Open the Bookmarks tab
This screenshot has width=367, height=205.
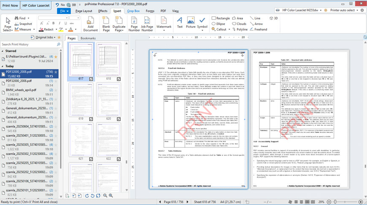(x=88, y=38)
